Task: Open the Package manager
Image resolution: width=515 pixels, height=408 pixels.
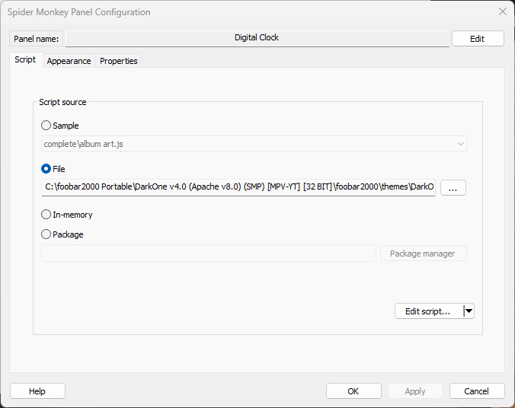Action: point(423,253)
